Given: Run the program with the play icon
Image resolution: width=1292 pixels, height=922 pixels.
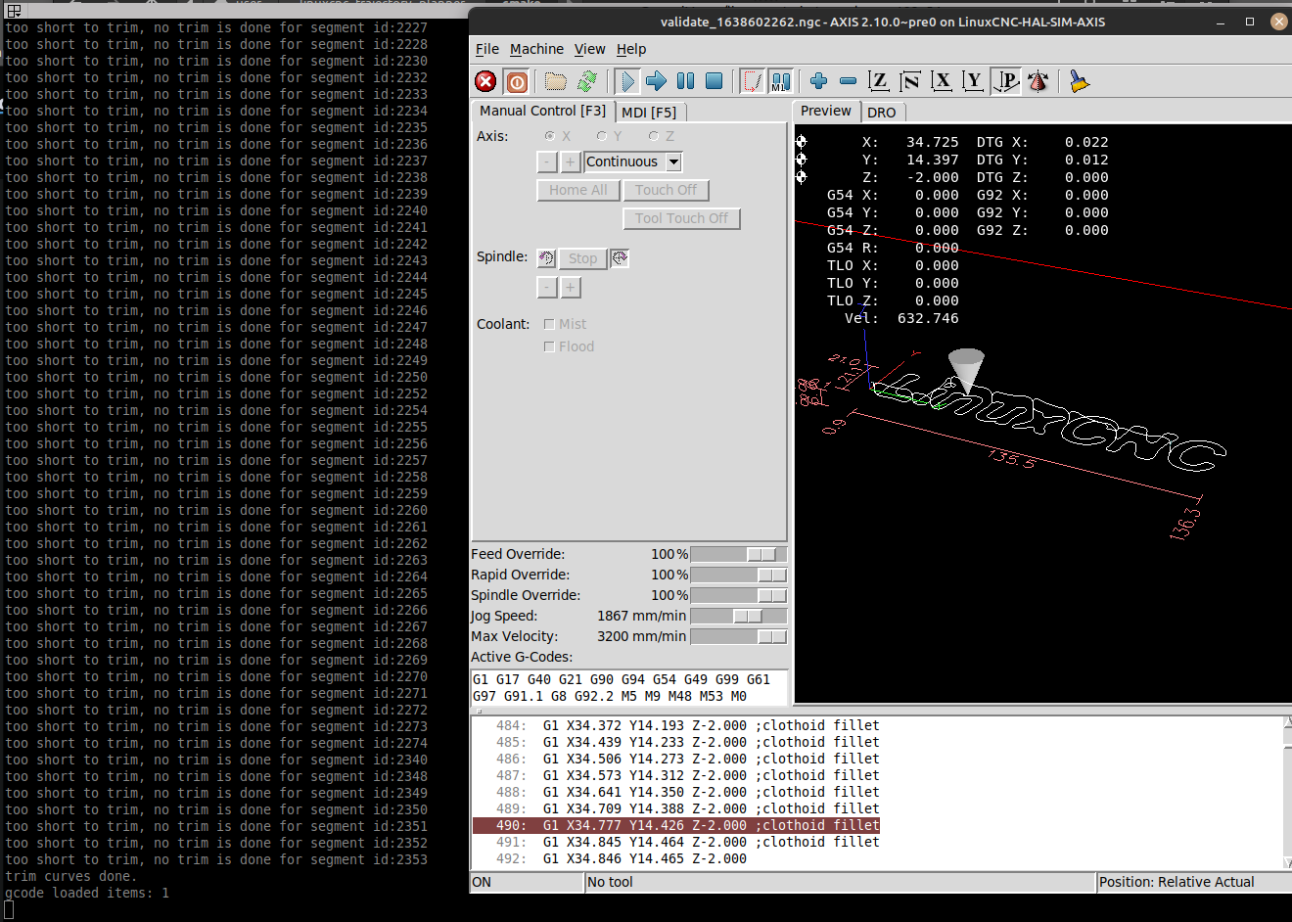Looking at the screenshot, I should (627, 81).
